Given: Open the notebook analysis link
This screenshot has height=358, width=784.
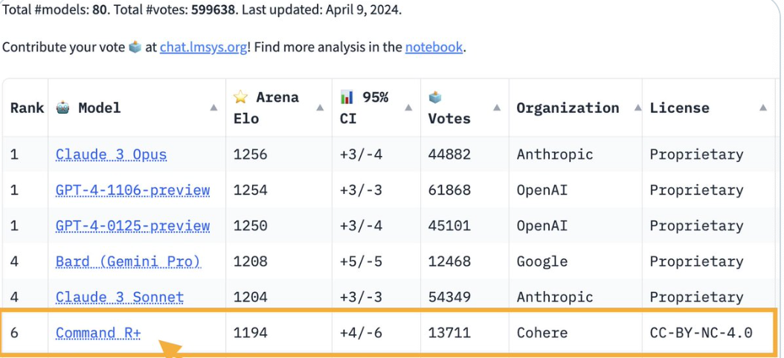Looking at the screenshot, I should tap(434, 48).
